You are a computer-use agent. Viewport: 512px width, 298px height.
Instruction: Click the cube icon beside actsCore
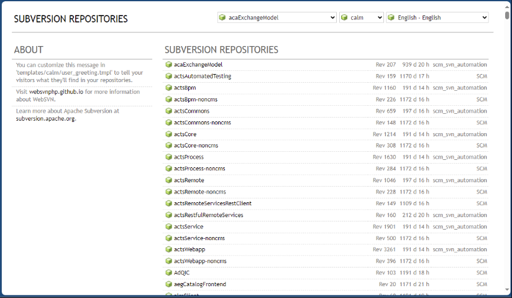click(x=168, y=134)
